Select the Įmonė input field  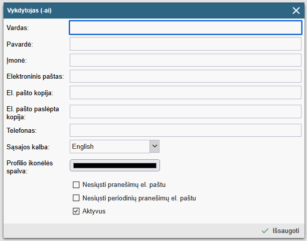[x=185, y=60]
